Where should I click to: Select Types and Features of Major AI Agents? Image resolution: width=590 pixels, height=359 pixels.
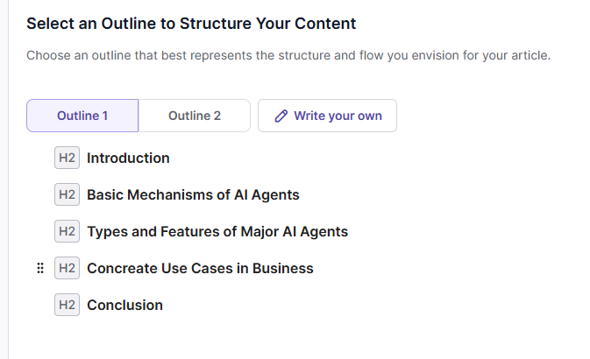point(217,232)
